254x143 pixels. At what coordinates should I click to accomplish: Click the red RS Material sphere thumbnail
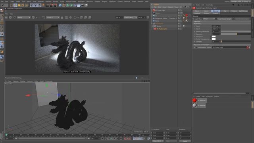click(194, 100)
